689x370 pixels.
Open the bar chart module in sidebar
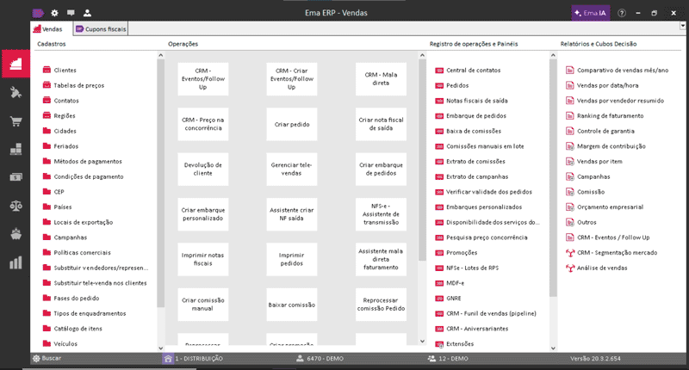click(16, 262)
